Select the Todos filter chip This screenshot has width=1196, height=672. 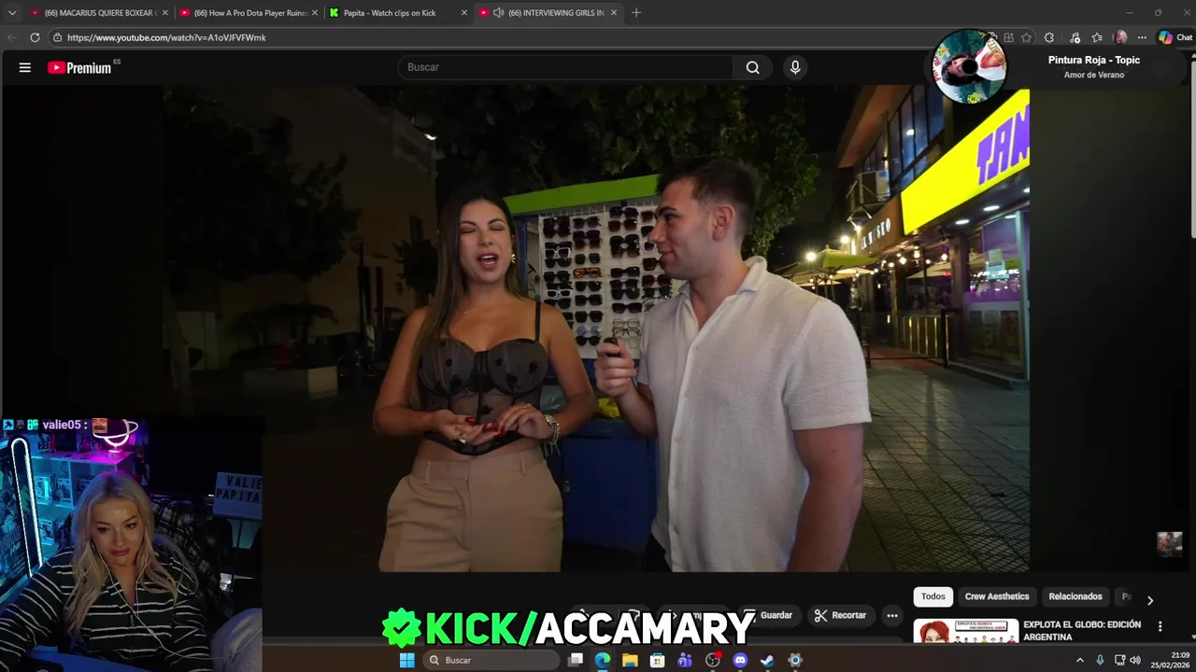click(x=933, y=596)
